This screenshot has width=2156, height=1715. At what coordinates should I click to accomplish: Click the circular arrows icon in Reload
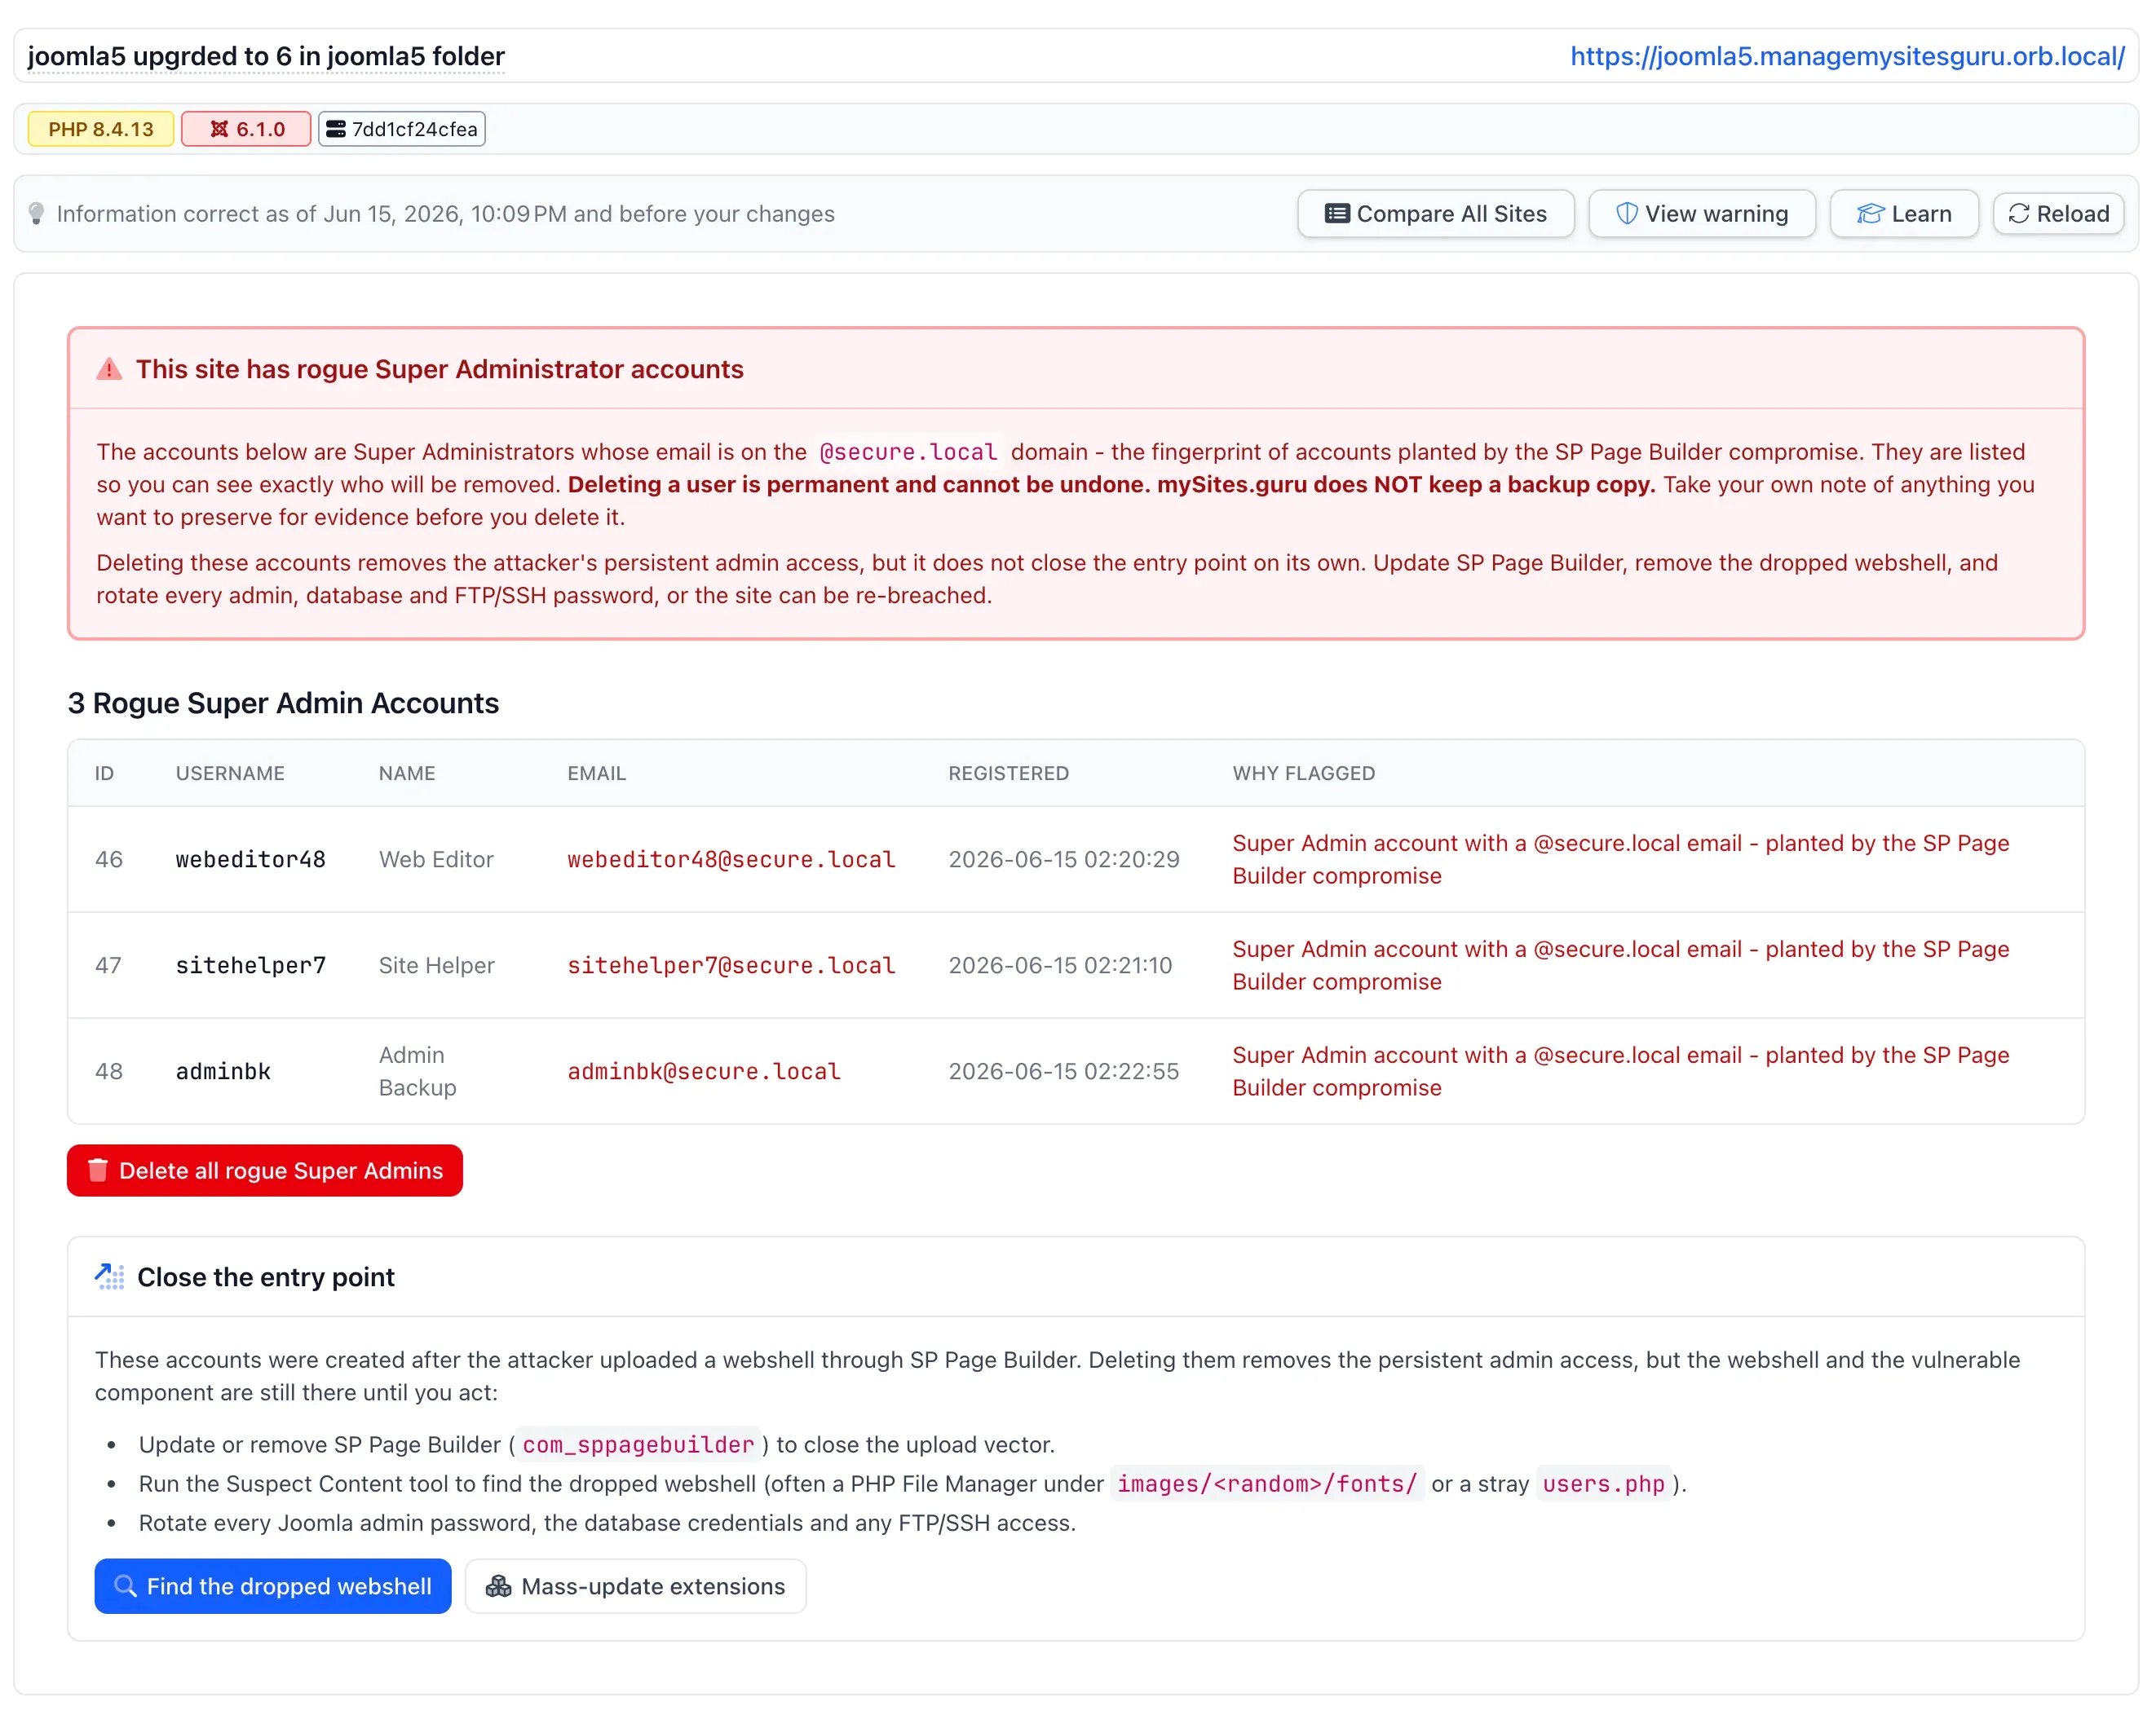[2018, 214]
